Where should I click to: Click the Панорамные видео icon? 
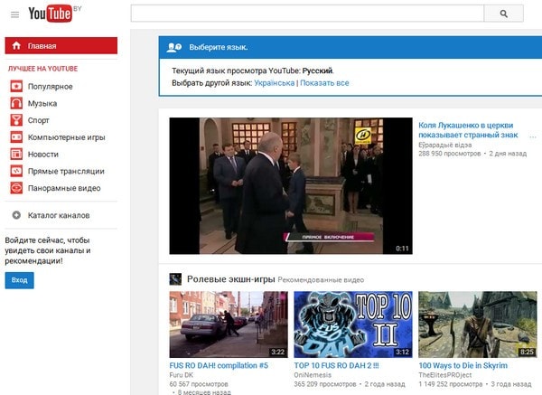click(16, 188)
